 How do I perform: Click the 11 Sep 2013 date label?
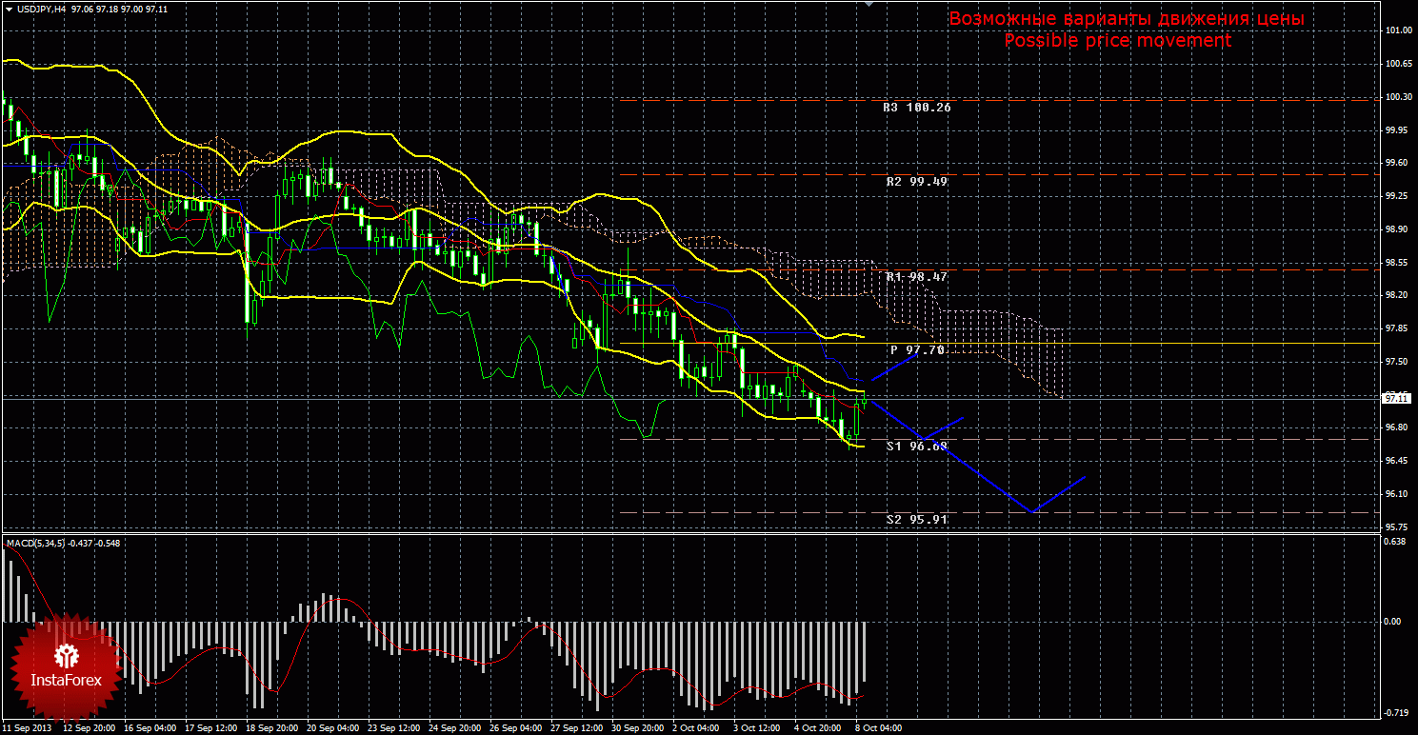coord(28,728)
